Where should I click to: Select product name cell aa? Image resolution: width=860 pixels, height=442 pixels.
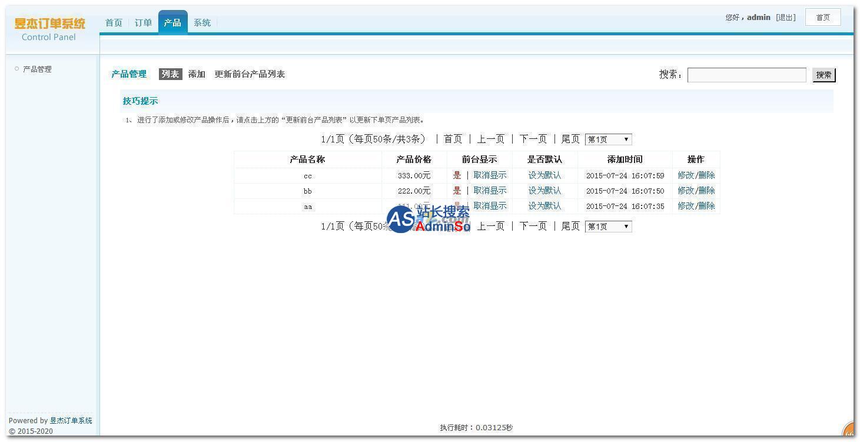308,207
